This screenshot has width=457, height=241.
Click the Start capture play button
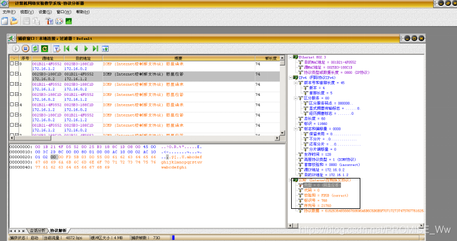pos(16,49)
